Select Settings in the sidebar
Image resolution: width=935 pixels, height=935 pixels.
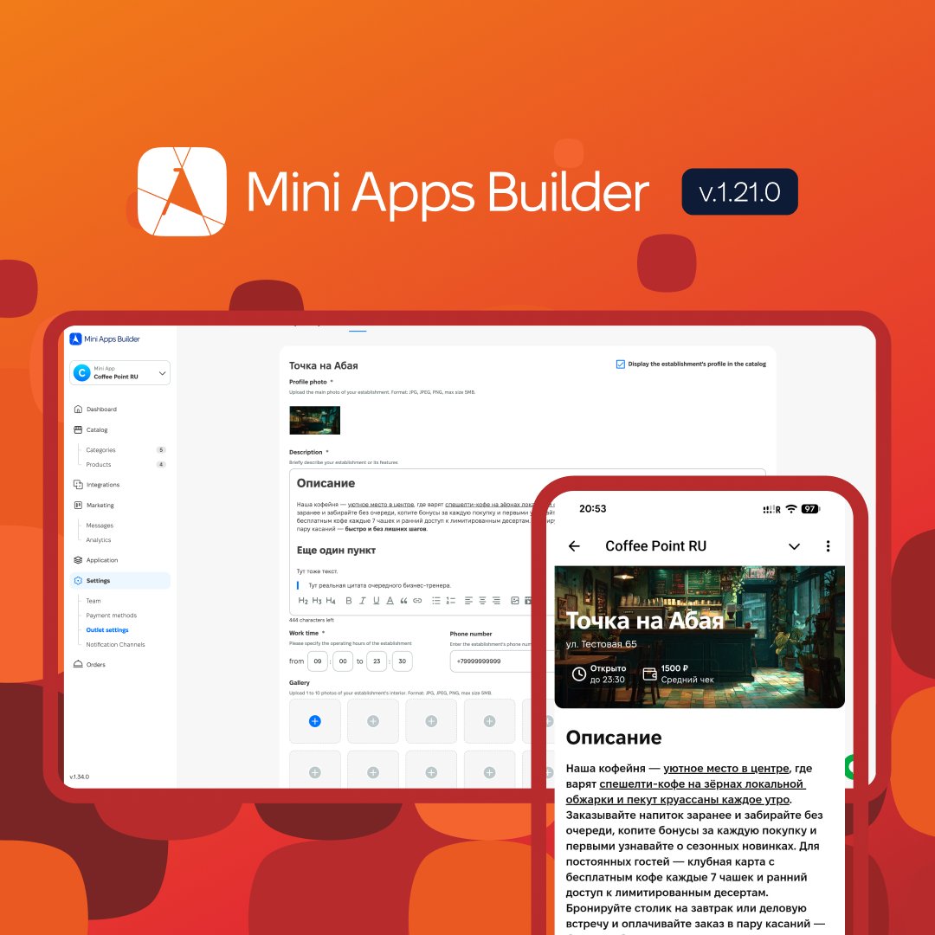coord(119,580)
